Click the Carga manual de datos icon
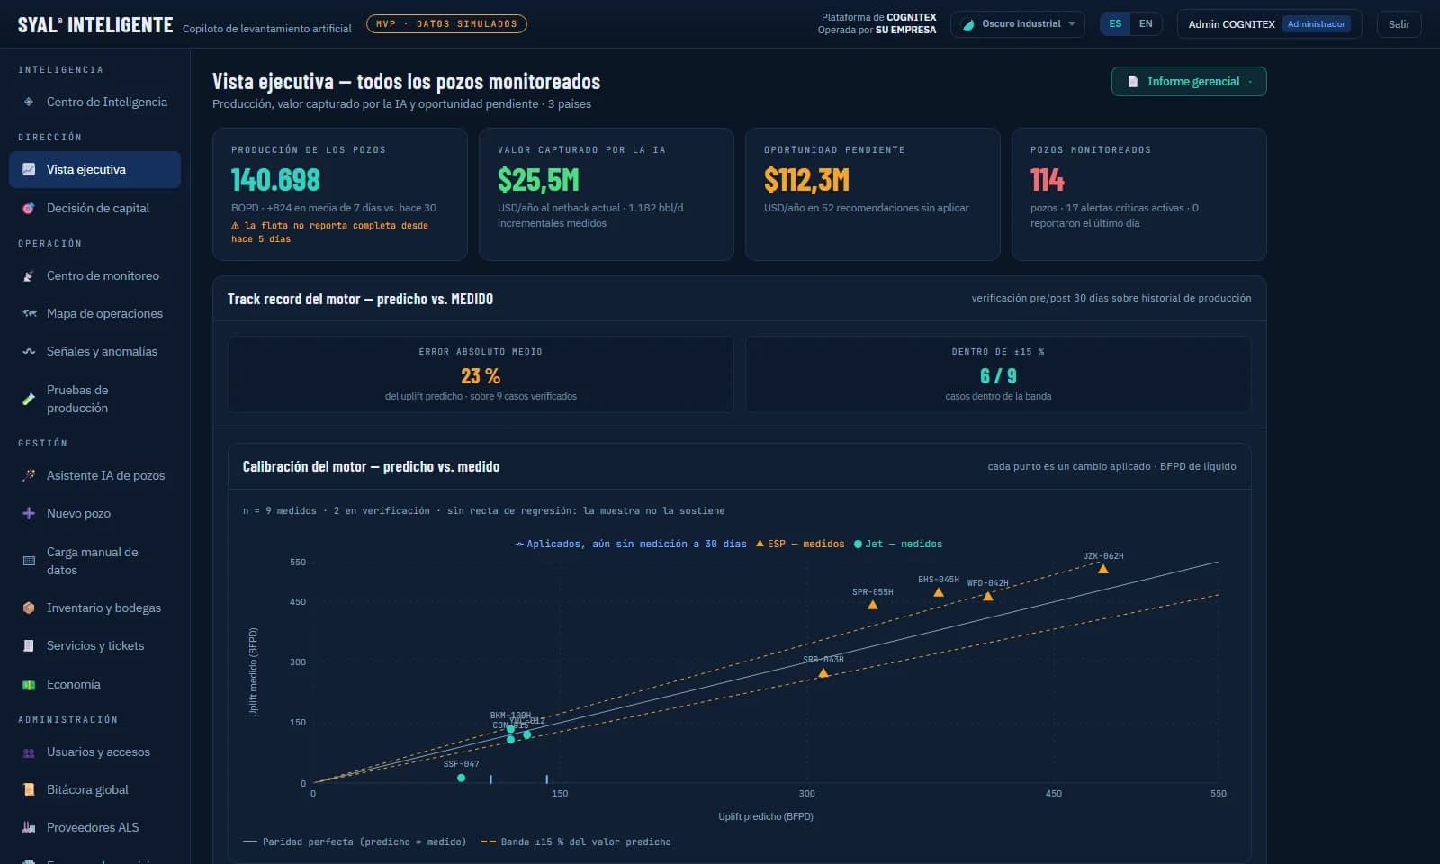 [x=29, y=561]
